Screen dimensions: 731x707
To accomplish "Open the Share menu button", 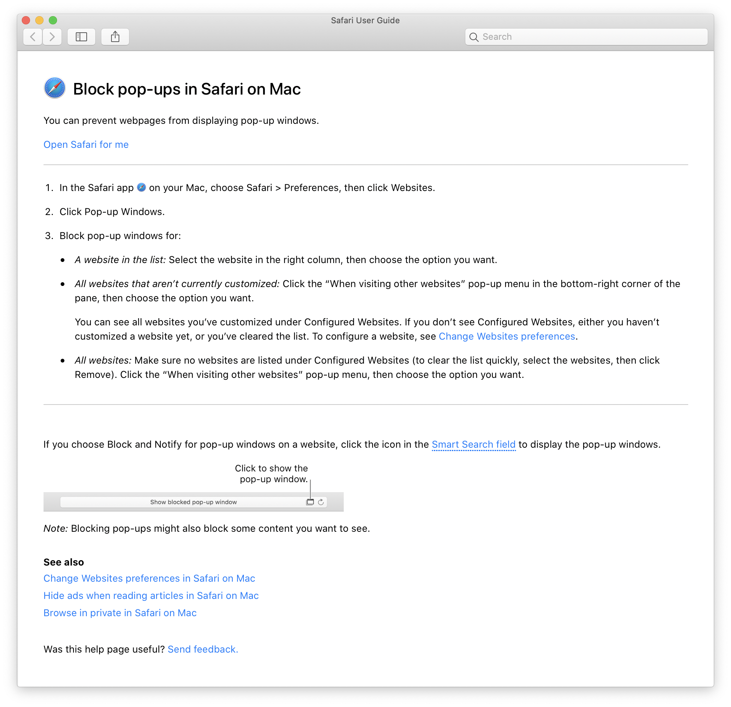I will pos(115,37).
